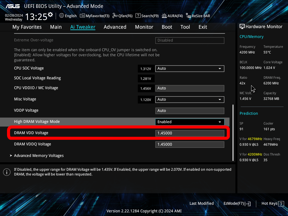The height and width of the screenshot is (216, 288).
Task: Click the 1.281V SOC local reading
Action: point(146,79)
